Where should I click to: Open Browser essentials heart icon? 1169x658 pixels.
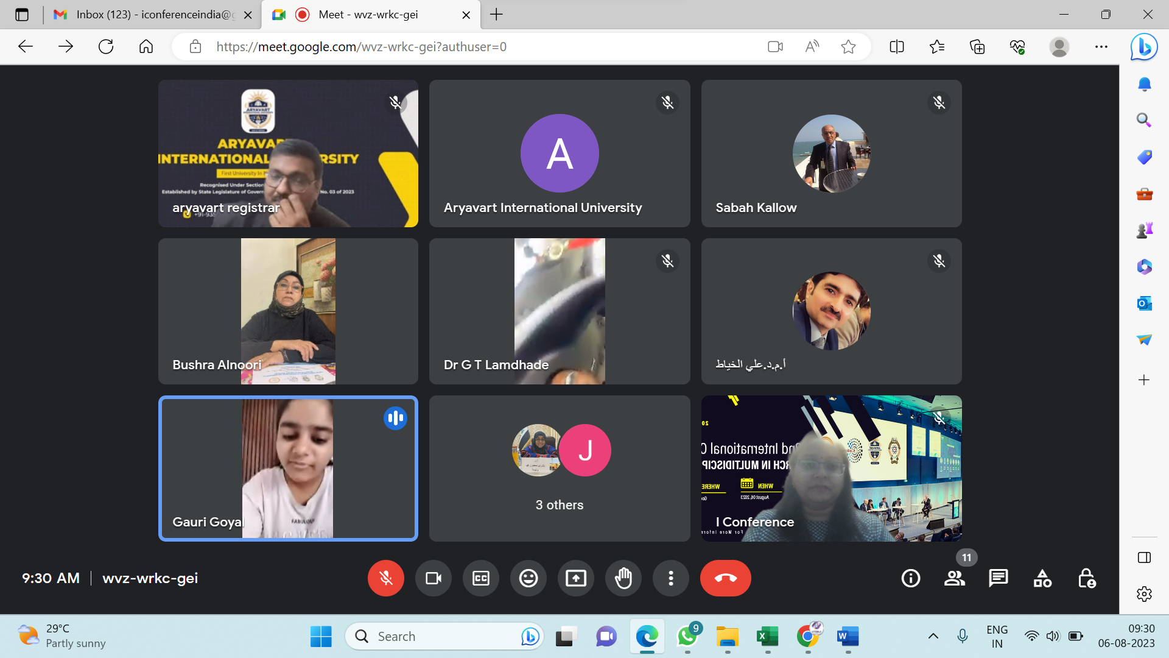point(1017,46)
